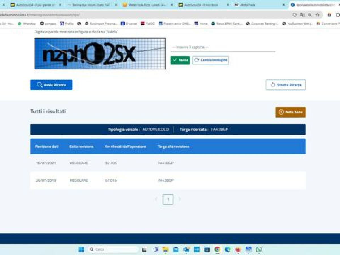Click the Windows taskbar search box
This screenshot has height=255, width=340.
(x=113, y=249)
